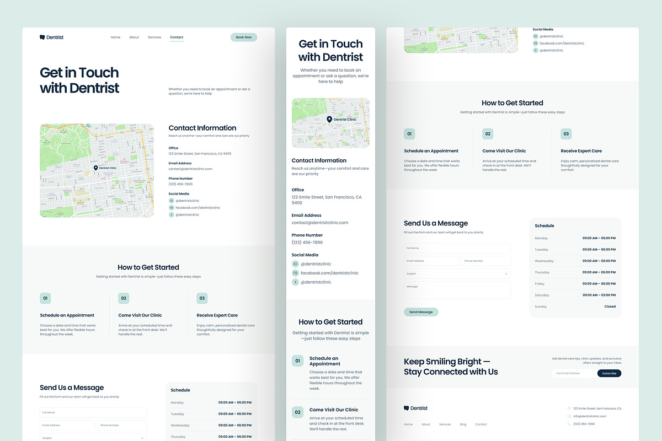Click the Saturday row in the right schedule
This screenshot has width=662, height=441.
pos(575,295)
